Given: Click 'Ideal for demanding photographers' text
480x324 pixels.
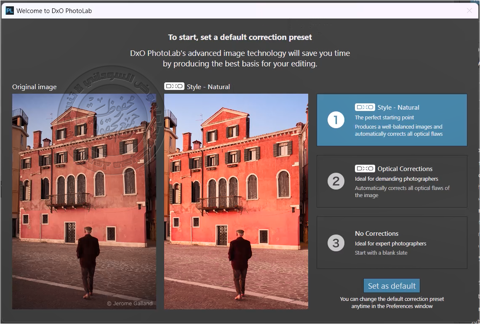Looking at the screenshot, I should (397, 179).
